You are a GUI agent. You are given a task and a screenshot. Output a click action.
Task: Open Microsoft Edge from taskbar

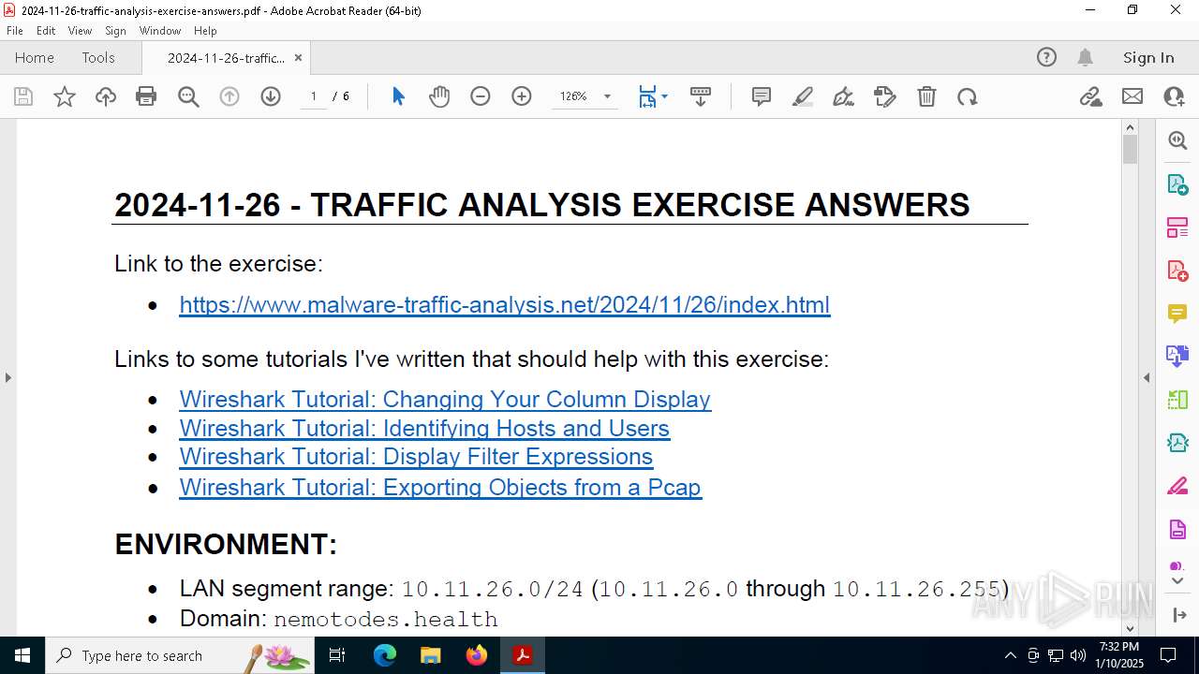[x=385, y=655]
